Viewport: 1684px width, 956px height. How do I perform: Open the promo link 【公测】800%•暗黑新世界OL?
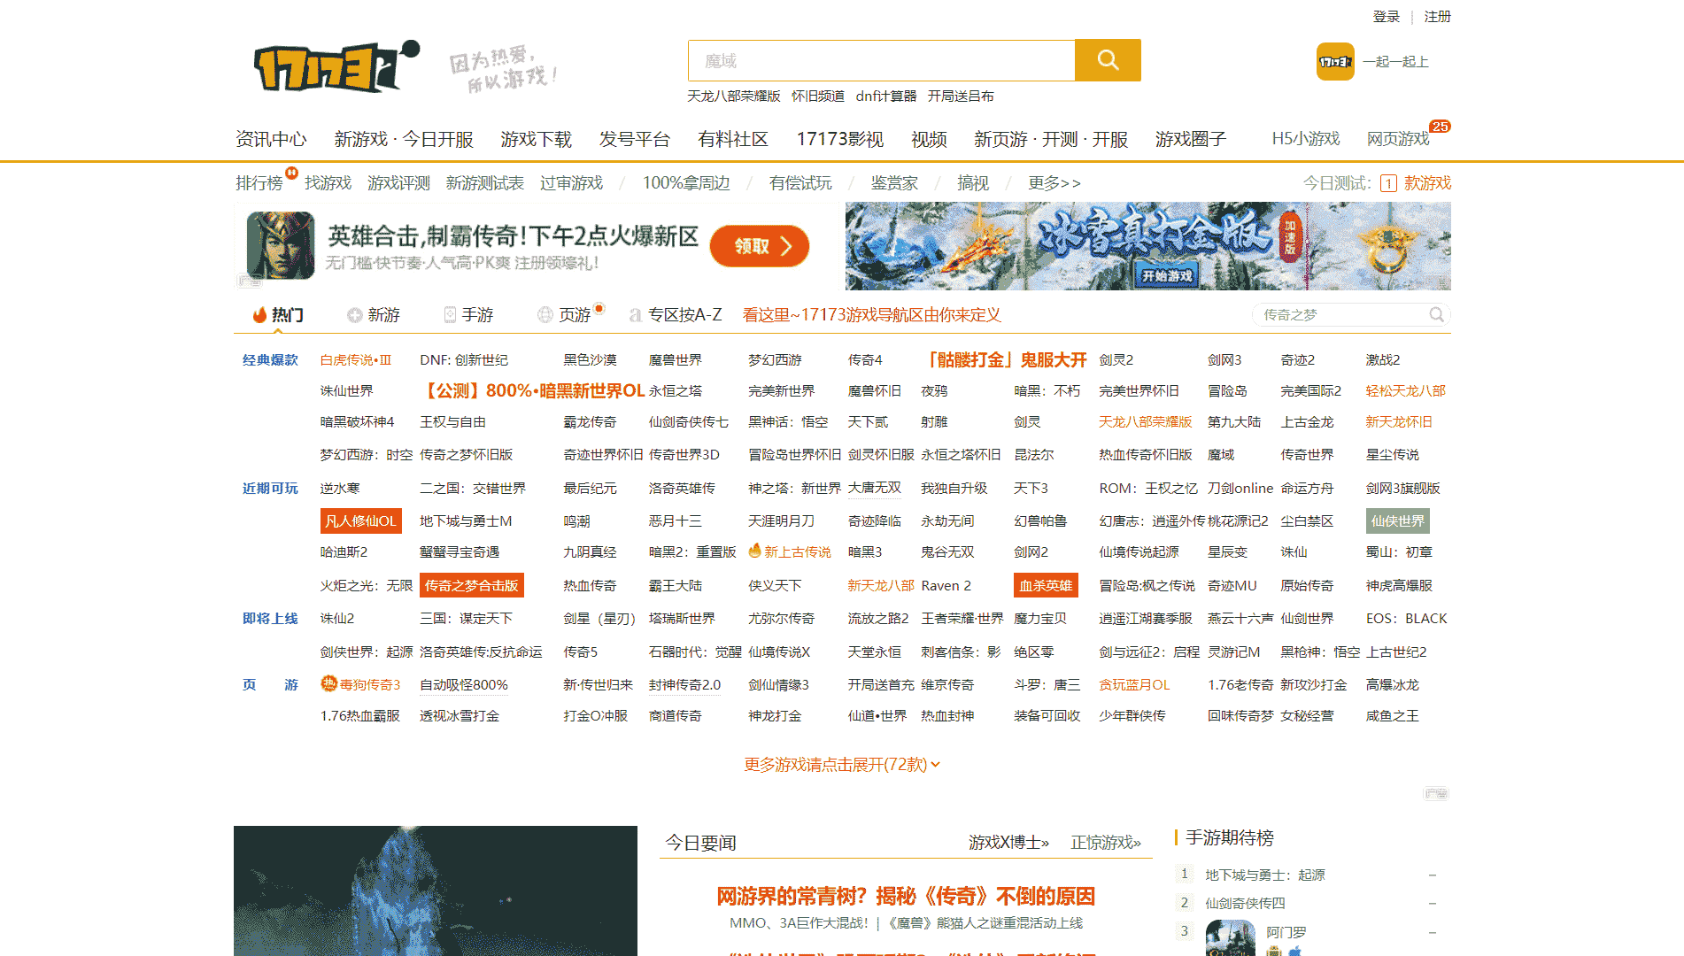click(532, 390)
